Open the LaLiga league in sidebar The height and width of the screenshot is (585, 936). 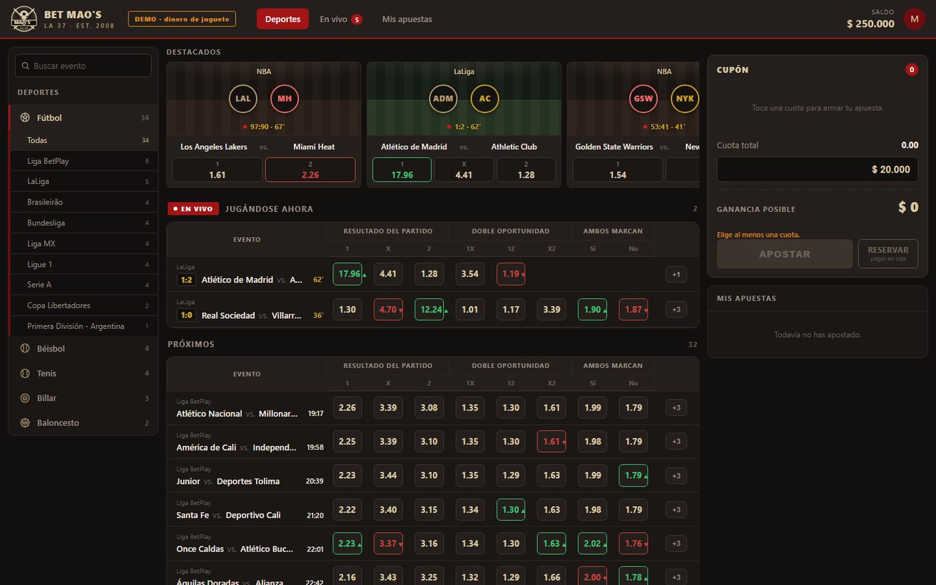tap(84, 181)
